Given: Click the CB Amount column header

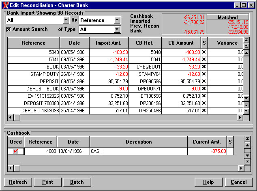Looking at the screenshot, I should pyautogui.click(x=181, y=43).
